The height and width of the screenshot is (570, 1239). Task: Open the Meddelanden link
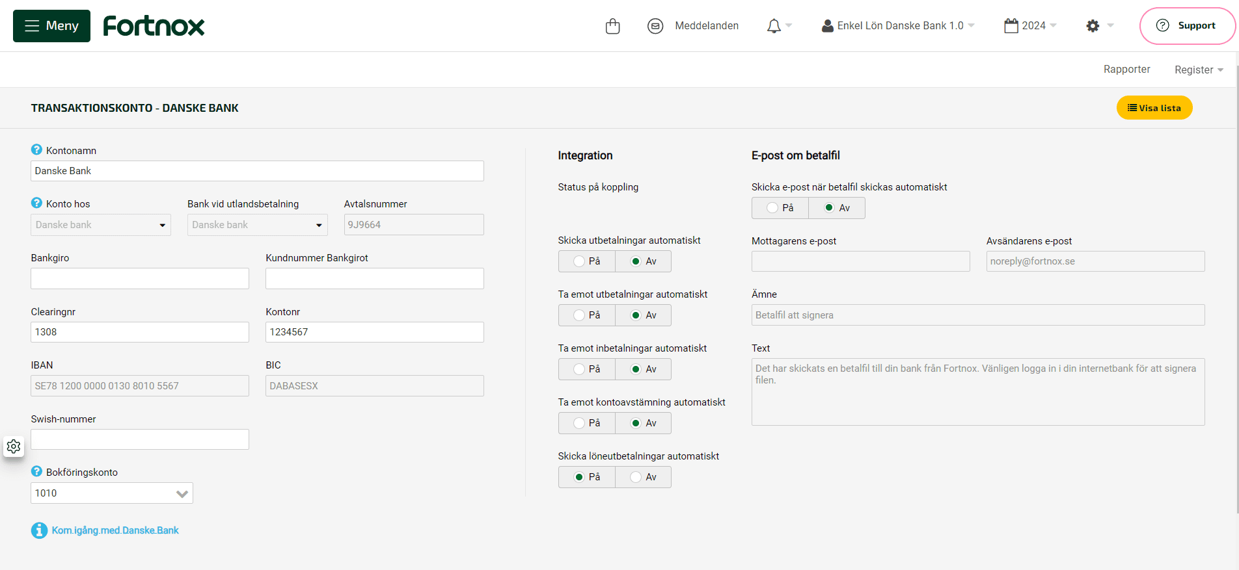707,26
